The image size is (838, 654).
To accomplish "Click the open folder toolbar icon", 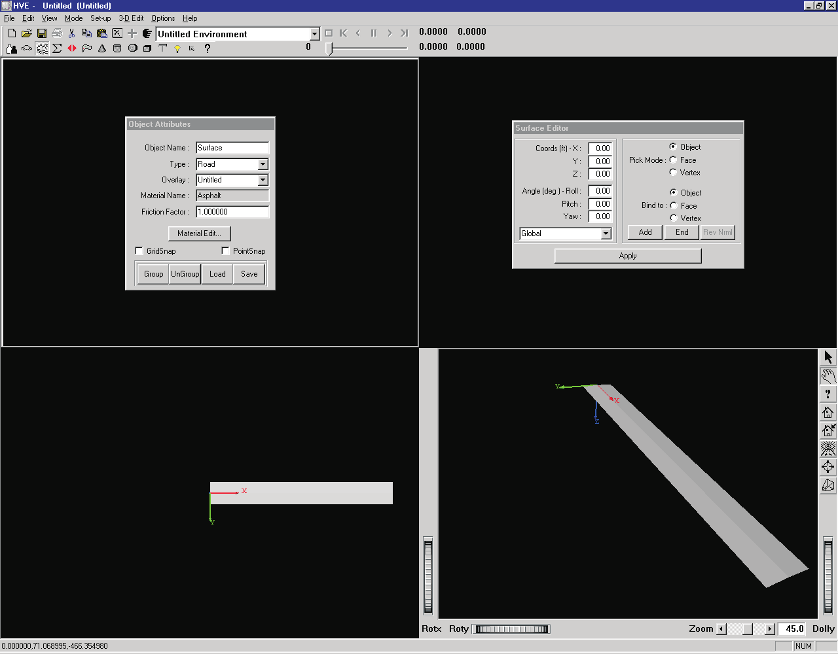I will click(x=27, y=33).
